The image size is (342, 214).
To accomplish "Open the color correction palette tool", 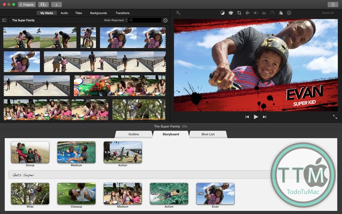I will click(x=230, y=13).
